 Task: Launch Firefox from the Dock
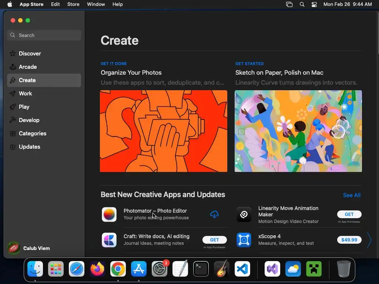97,269
